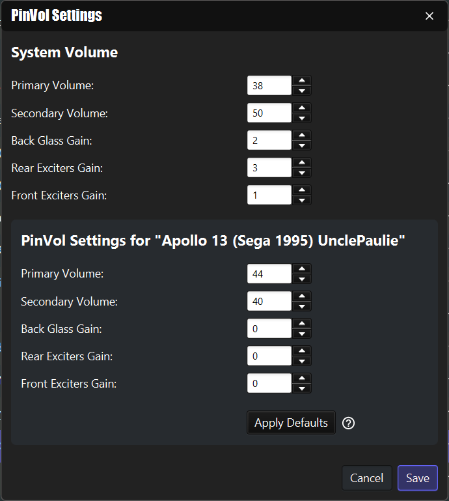Increase System Primary Volume with up arrow
The width and height of the screenshot is (449, 501).
[x=301, y=81]
